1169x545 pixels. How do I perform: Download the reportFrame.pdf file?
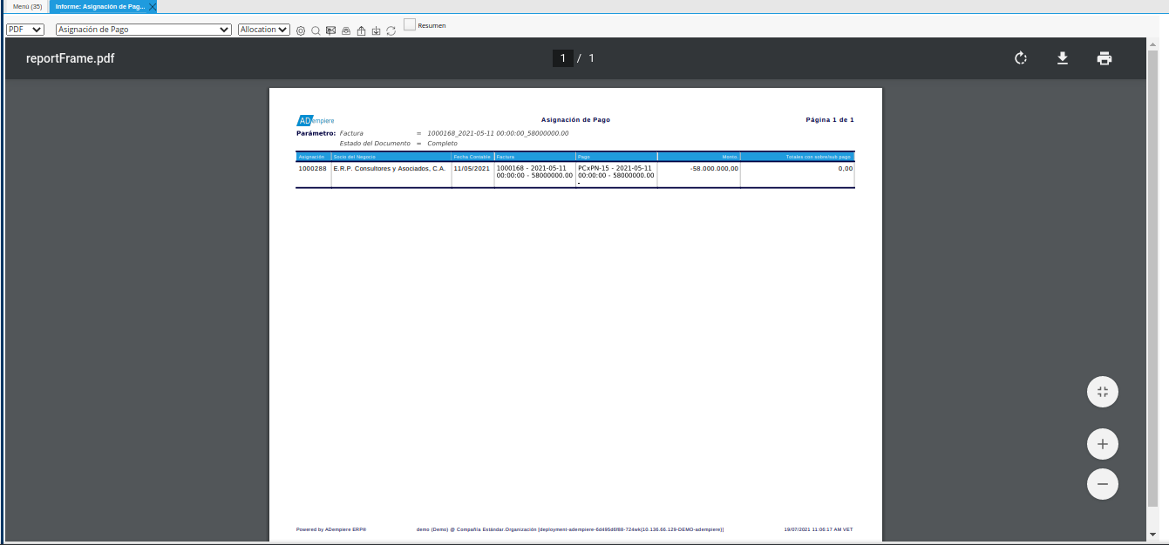pyautogui.click(x=1063, y=57)
